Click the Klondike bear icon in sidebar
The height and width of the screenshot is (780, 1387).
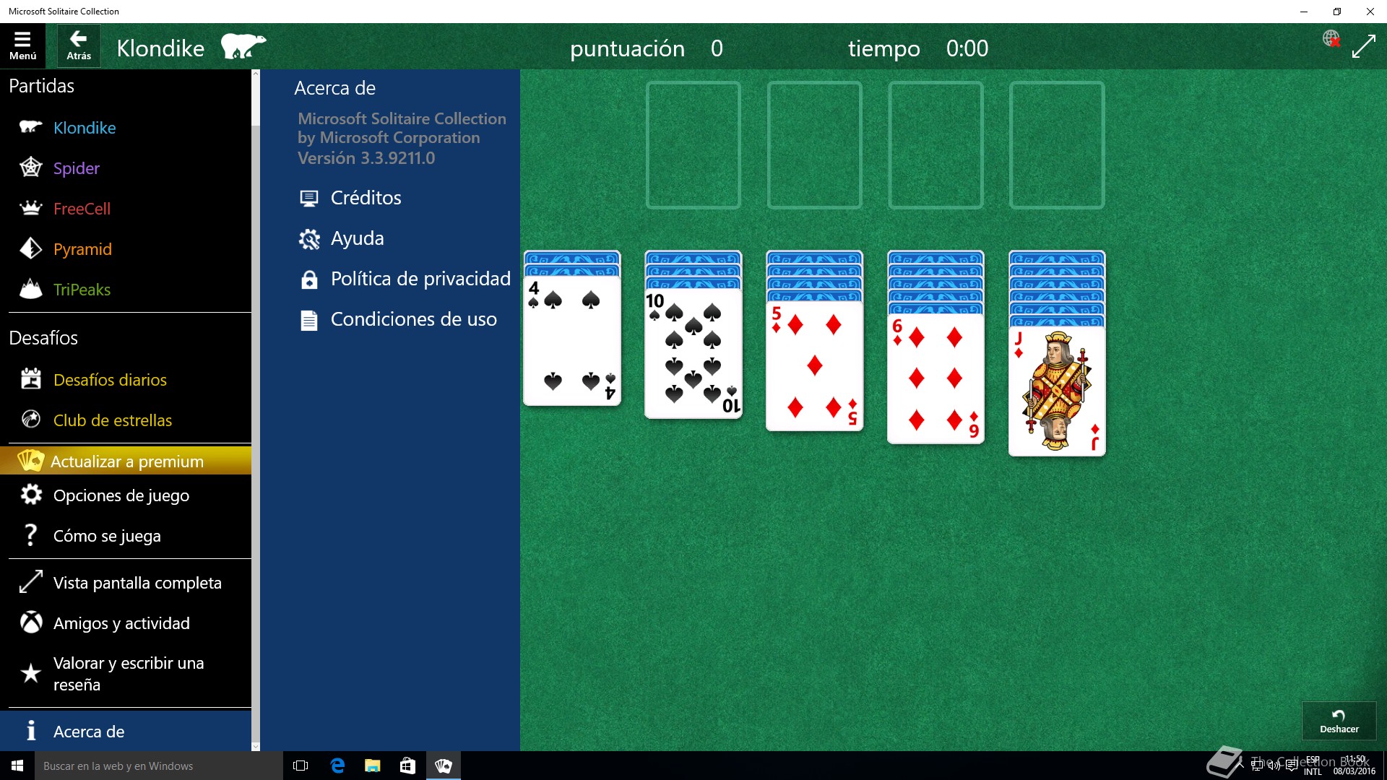pyautogui.click(x=30, y=127)
